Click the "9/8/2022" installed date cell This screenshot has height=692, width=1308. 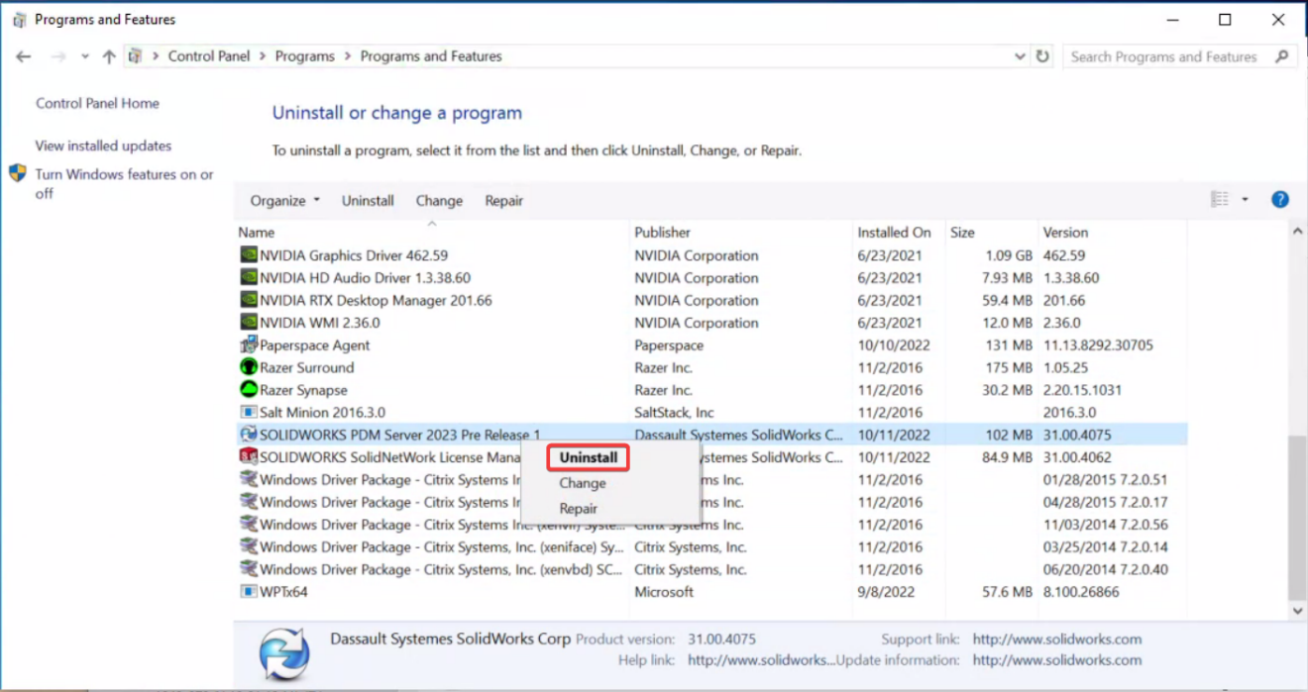coord(887,592)
